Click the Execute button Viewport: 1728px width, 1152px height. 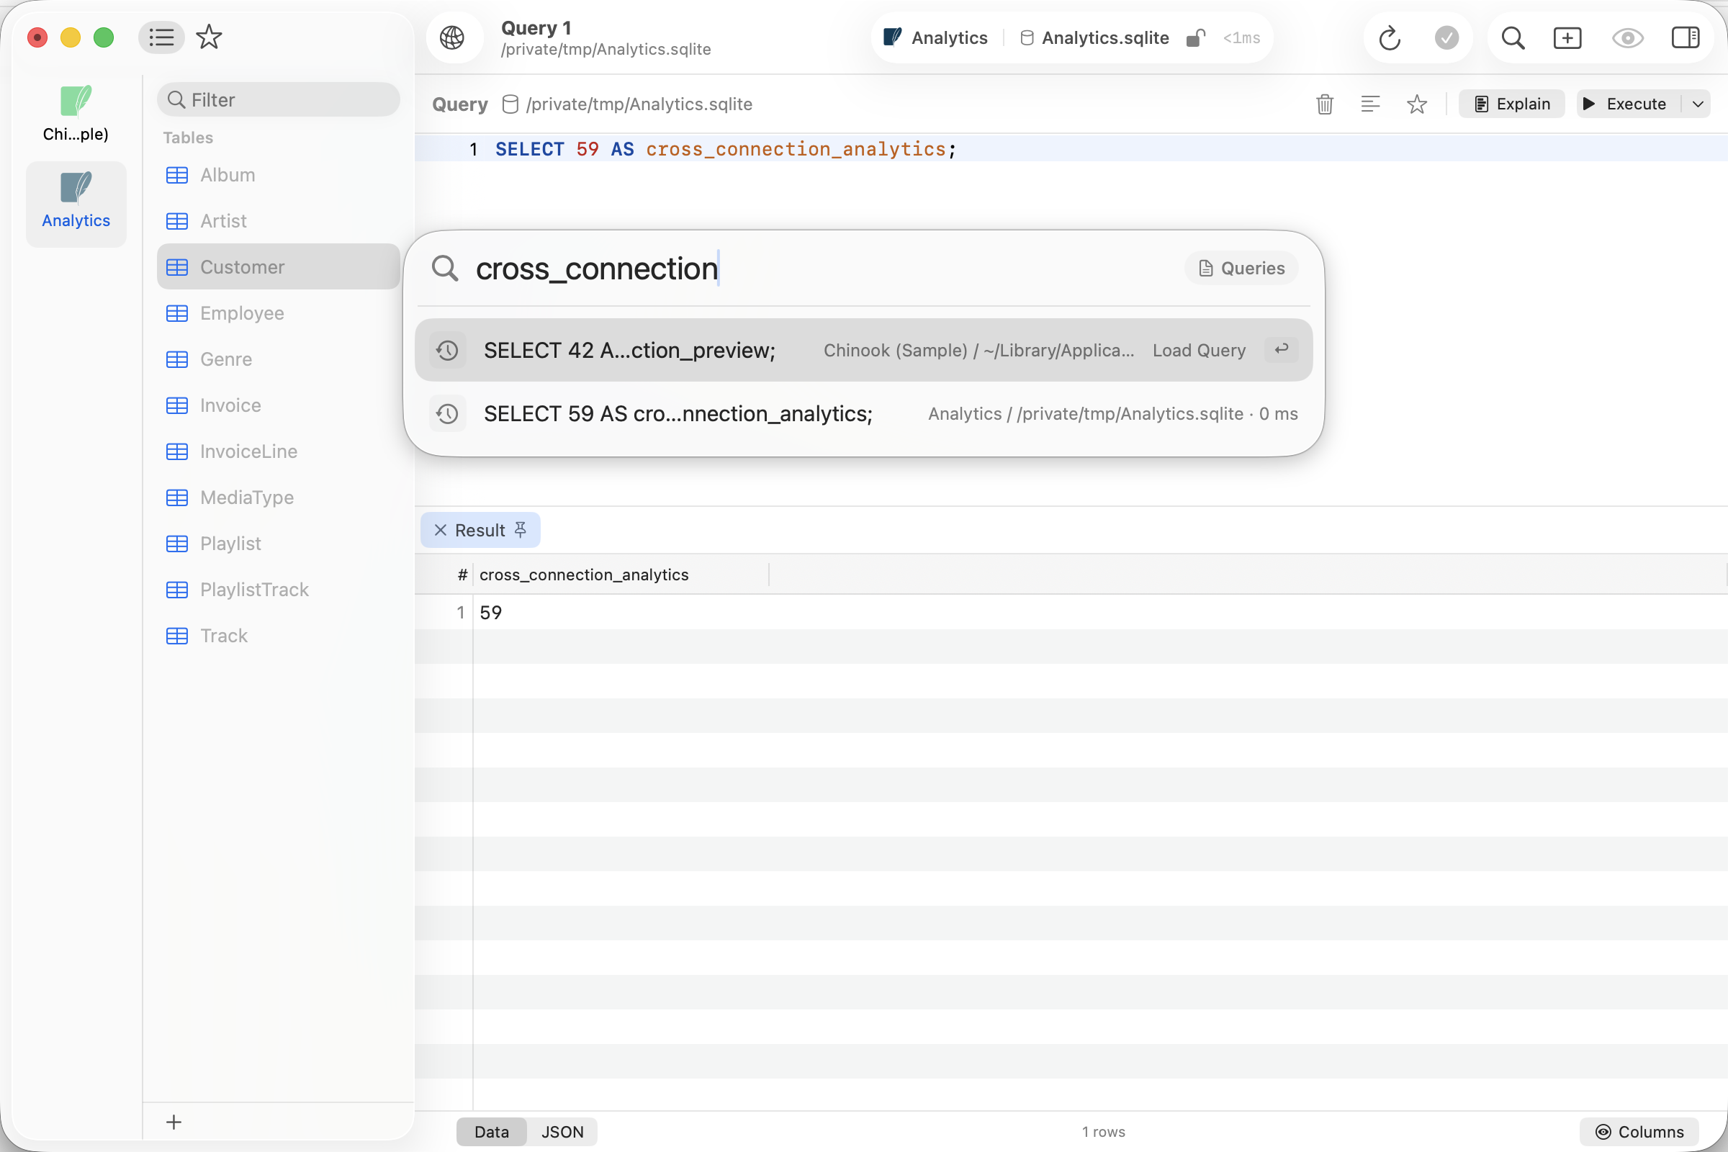[1629, 104]
